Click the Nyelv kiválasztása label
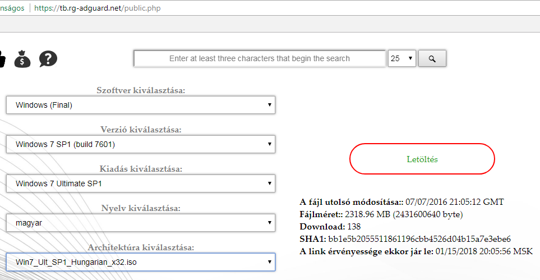 141,208
